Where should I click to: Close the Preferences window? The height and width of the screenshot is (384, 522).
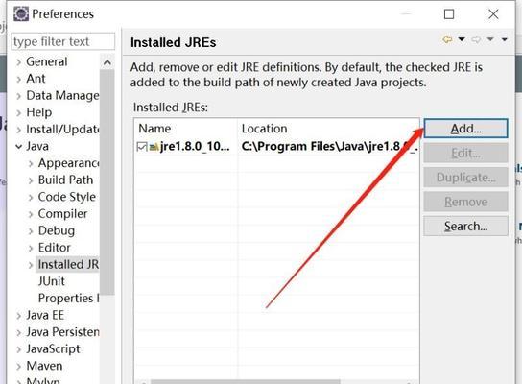coord(493,14)
